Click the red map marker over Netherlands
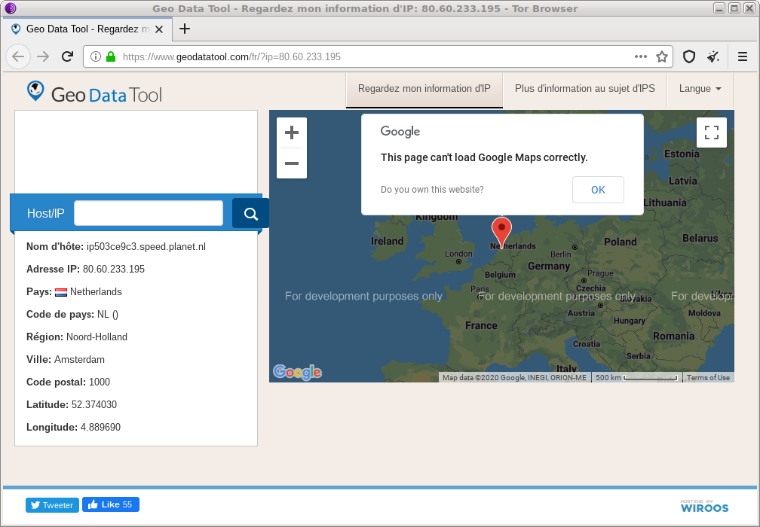Screen dimensions: 760x527 tap(501, 228)
